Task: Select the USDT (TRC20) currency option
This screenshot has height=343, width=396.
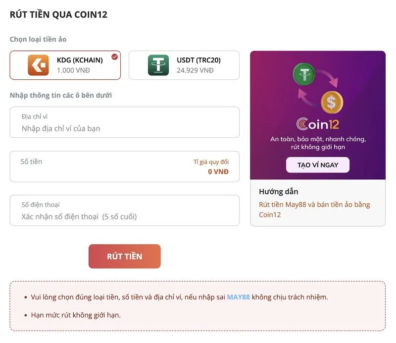Action: pyautogui.click(x=198, y=65)
